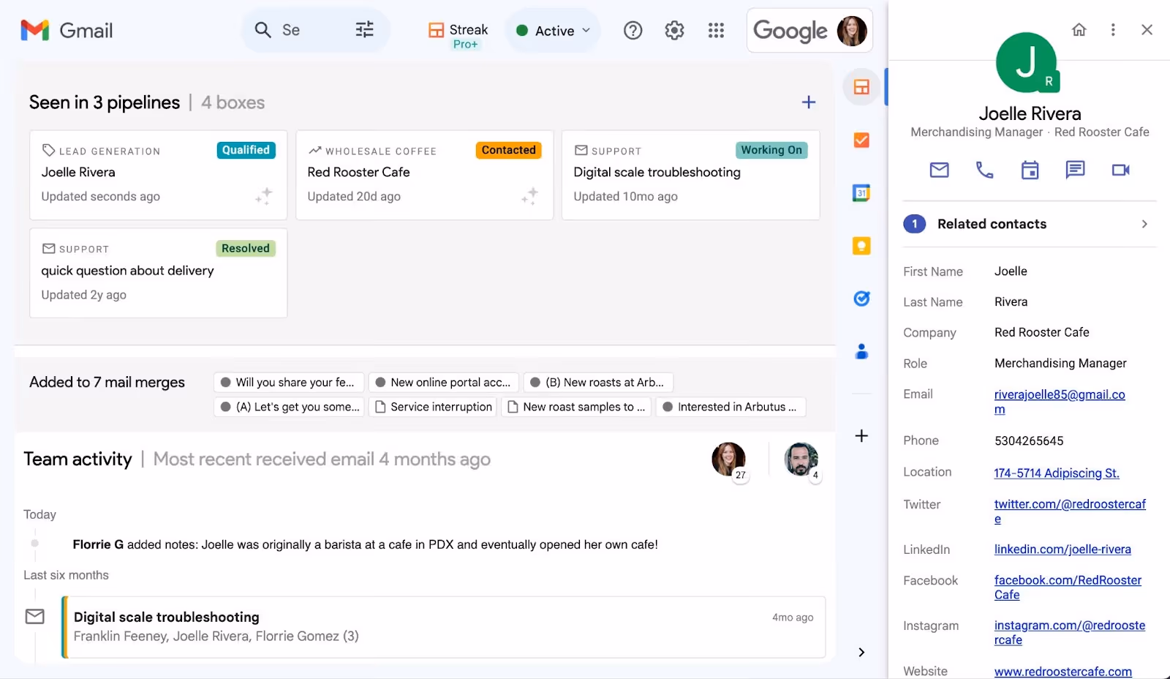This screenshot has width=1170, height=679.
Task: Click the Contacted stage badge
Action: pyautogui.click(x=508, y=150)
